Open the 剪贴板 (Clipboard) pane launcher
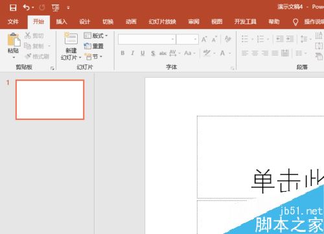Screen dimensions: 324x234 pos(52,68)
